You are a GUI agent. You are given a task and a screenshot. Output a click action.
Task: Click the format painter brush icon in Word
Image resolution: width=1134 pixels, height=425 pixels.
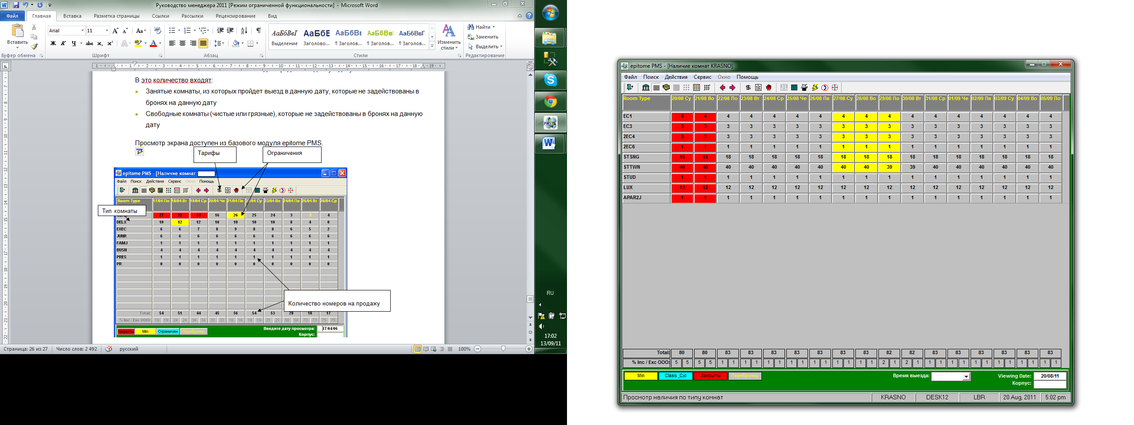coord(34,46)
